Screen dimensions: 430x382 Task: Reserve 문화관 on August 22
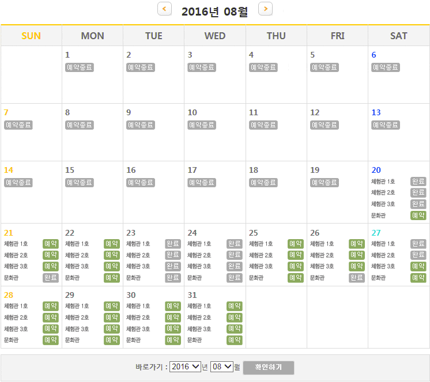(x=112, y=278)
